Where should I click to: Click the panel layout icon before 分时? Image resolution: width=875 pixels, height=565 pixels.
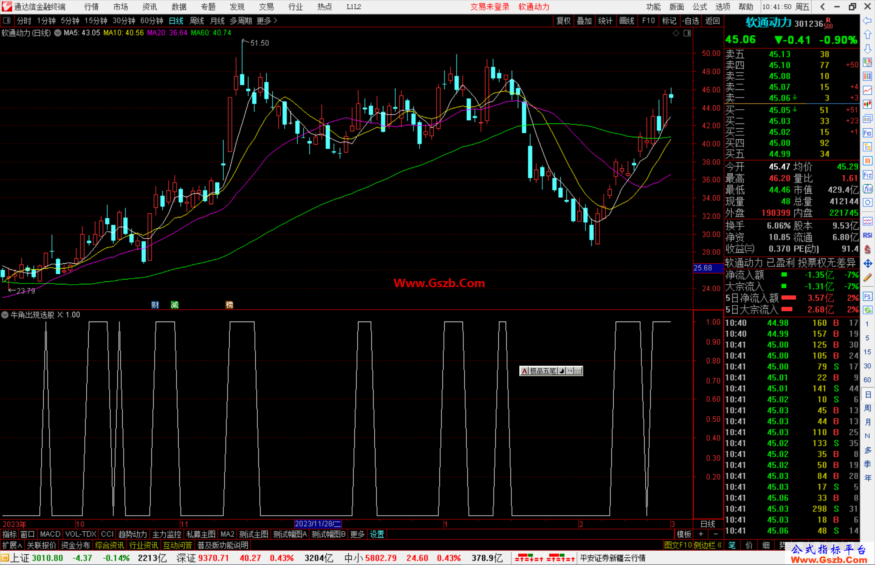pos(7,21)
